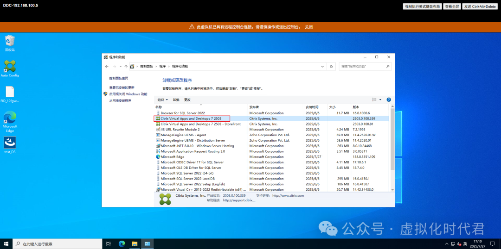Click the Windows Start button

(x=6, y=244)
